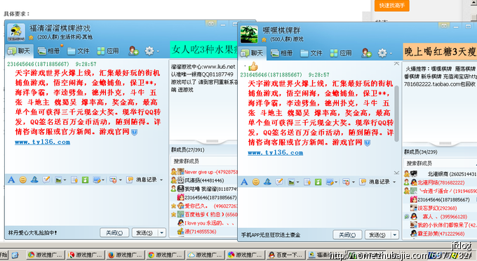Click send picture icon in 嘿嘿棋牌群 window
Viewport: 477px width, 261px height.
(x=291, y=182)
